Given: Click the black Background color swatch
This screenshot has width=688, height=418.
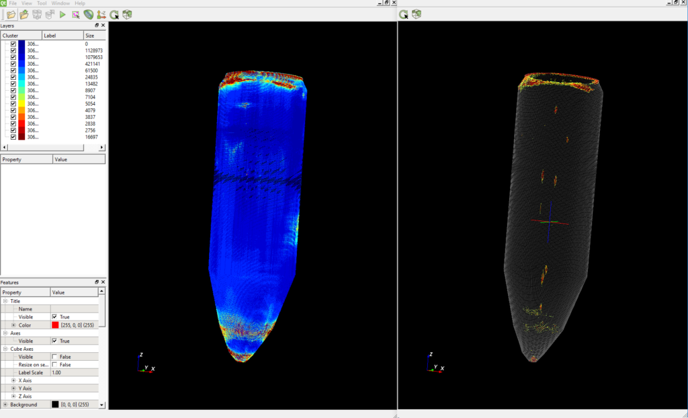Looking at the screenshot, I should pyautogui.click(x=55, y=405).
